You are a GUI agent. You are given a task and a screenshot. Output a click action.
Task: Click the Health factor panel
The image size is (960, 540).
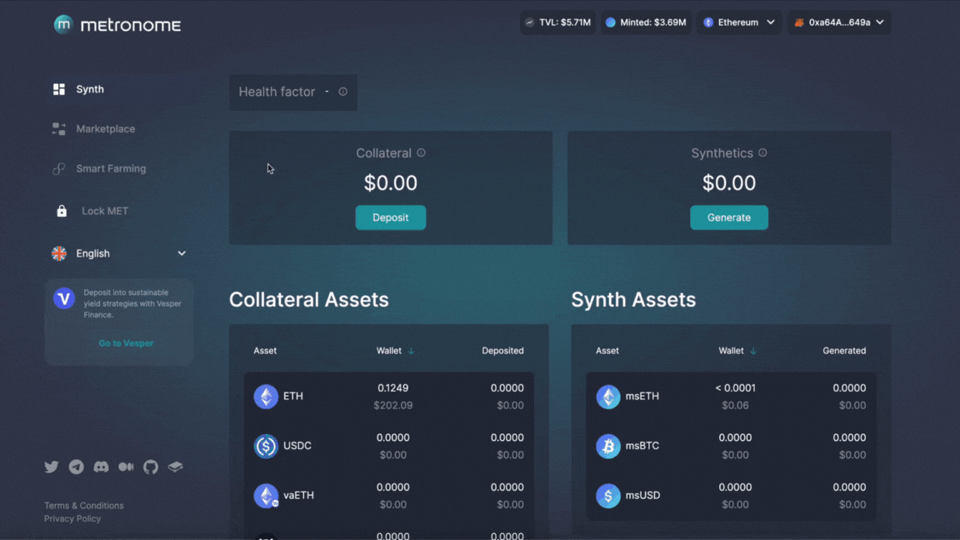point(293,92)
